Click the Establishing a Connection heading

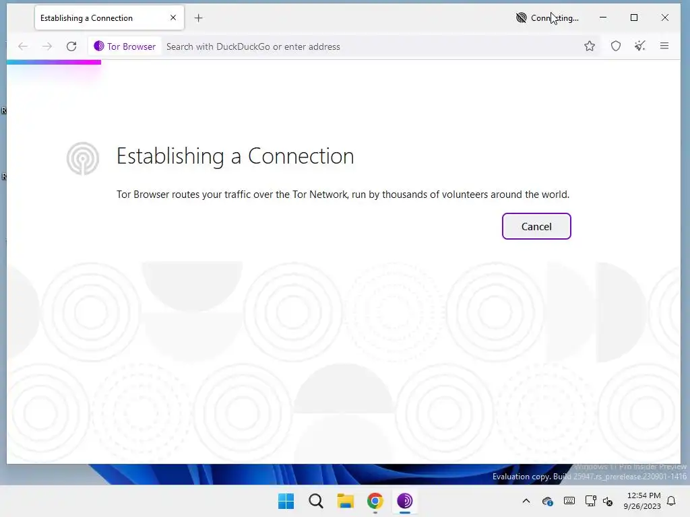(235, 156)
